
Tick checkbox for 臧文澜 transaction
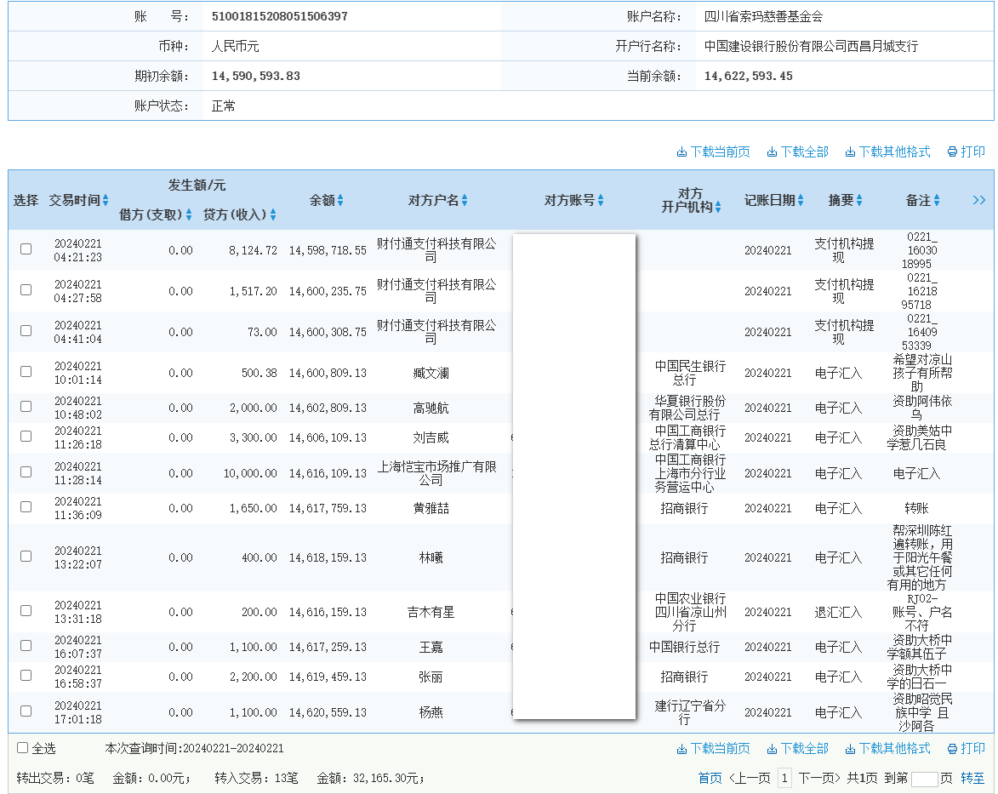pyautogui.click(x=26, y=371)
